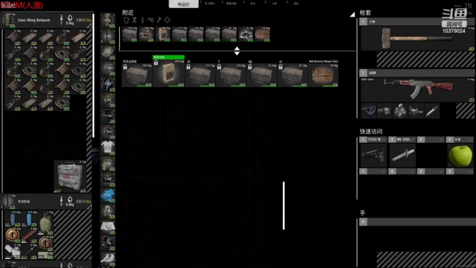This screenshot has height=268, width=476.
Task: Open the Wall Mounted Weapon Rack container
Action: [323, 75]
